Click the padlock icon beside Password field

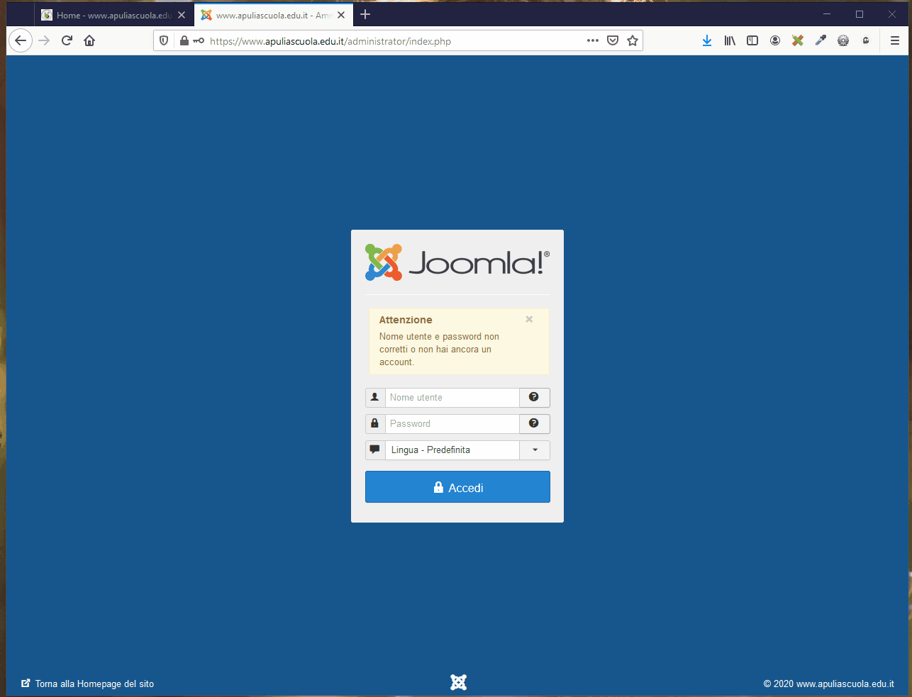click(375, 423)
